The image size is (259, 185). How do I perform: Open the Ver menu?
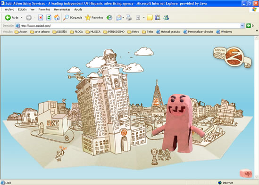[33, 9]
